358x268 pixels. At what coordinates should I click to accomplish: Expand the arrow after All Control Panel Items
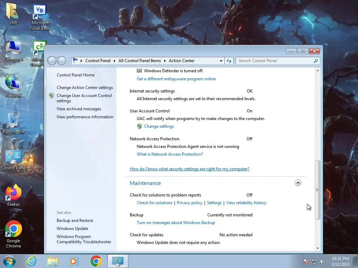point(165,61)
